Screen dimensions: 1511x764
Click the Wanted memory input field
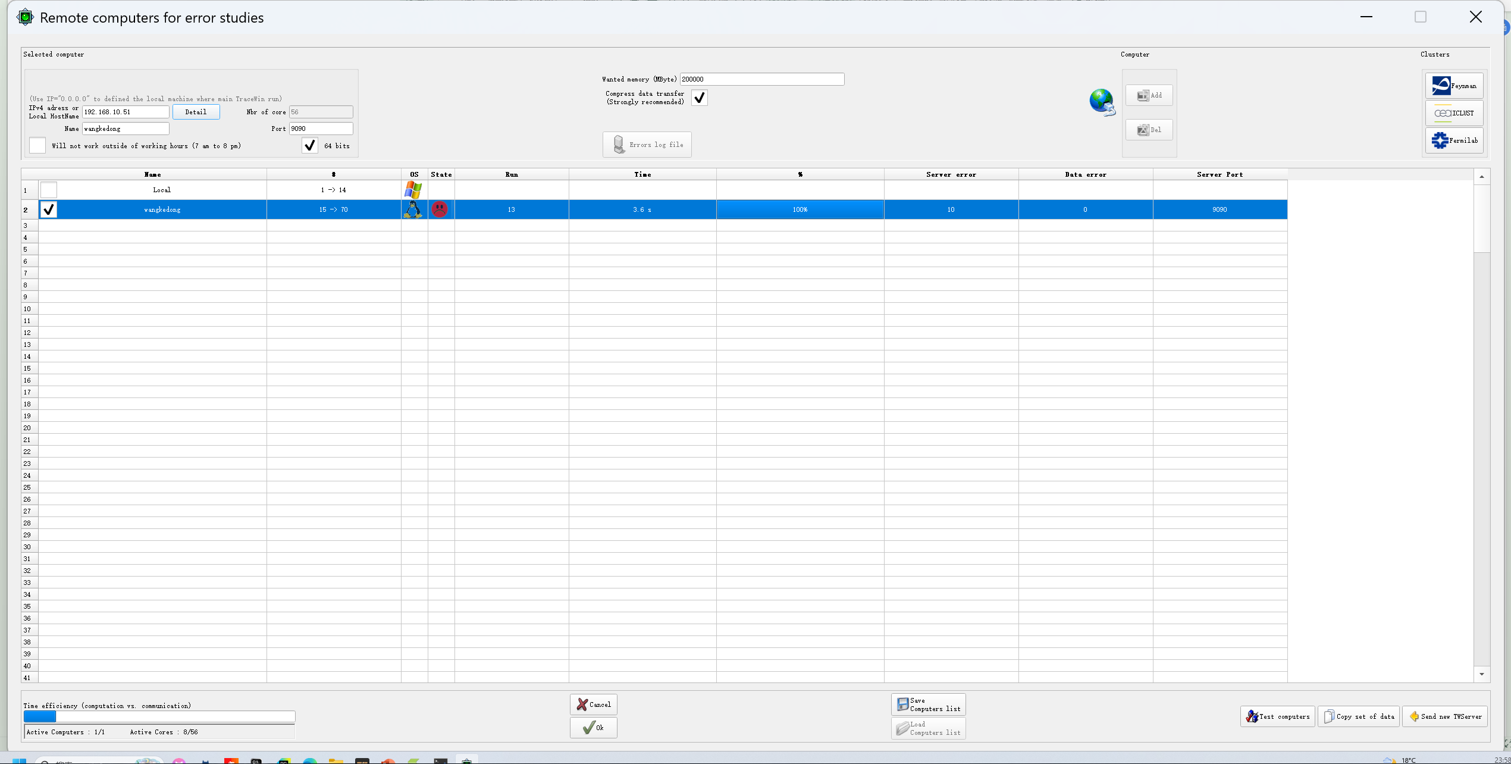(761, 79)
